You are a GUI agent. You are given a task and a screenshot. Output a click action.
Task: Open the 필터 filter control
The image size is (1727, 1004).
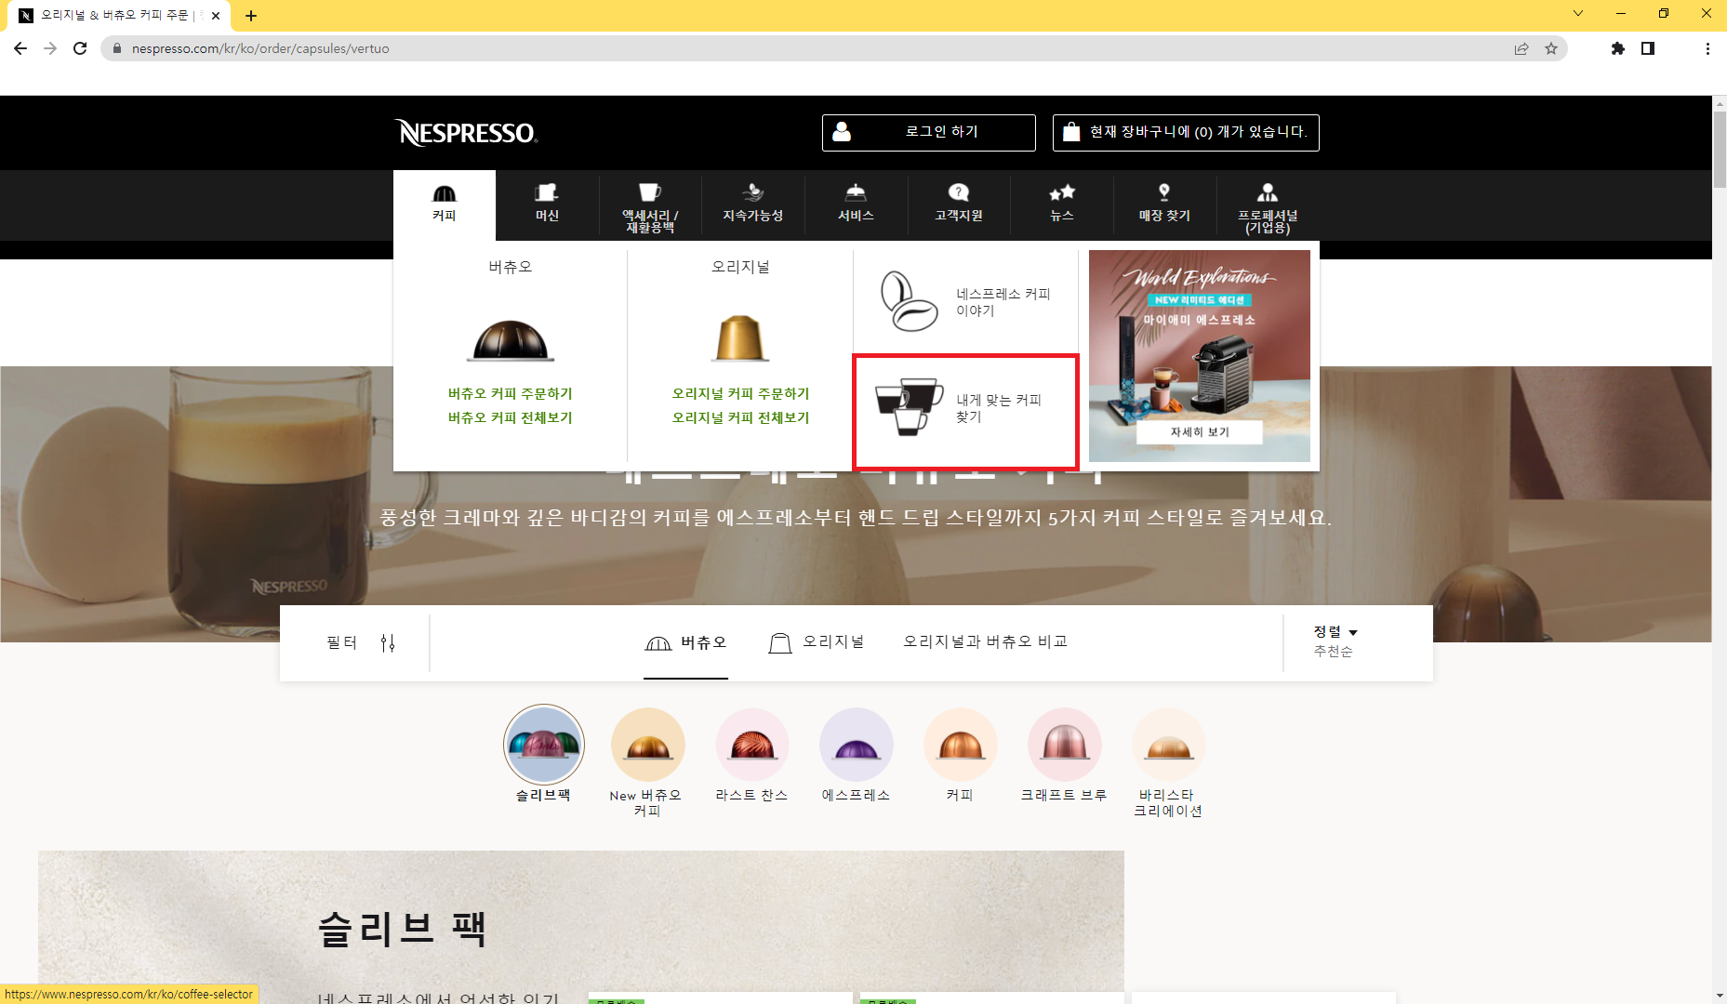click(361, 642)
